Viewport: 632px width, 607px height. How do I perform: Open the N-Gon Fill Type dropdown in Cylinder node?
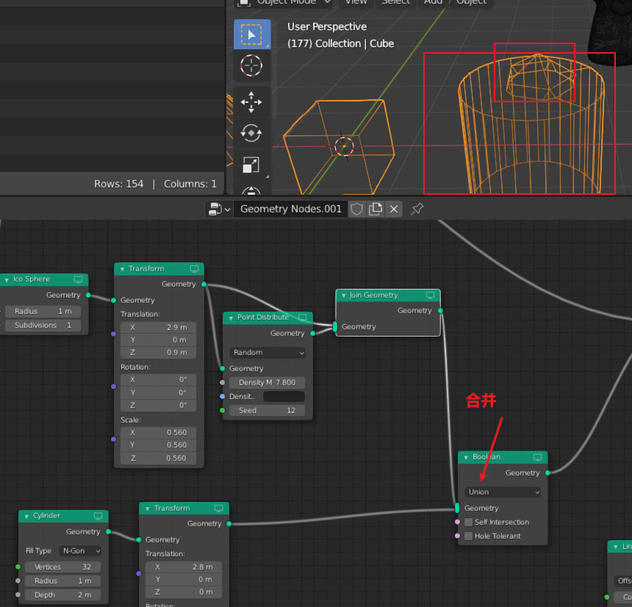click(x=80, y=550)
